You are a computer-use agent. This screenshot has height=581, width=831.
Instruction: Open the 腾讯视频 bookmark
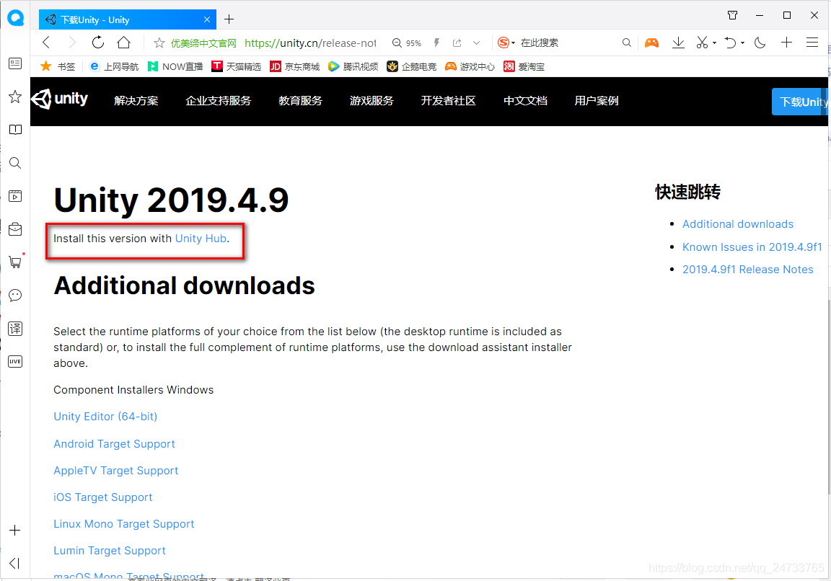[353, 67]
